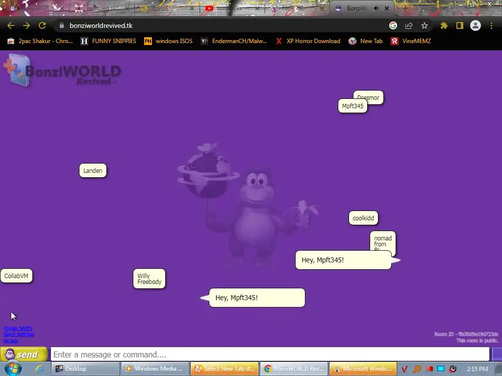Open the EndermanCH/Malw... bookmark
The image size is (502, 376).
tap(234, 41)
